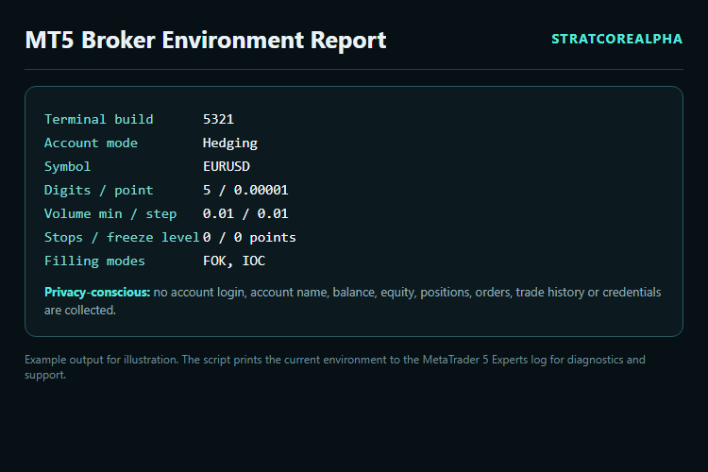Click the 'MT5 Broker Environment Report' title
This screenshot has width=708, height=472.
click(206, 41)
